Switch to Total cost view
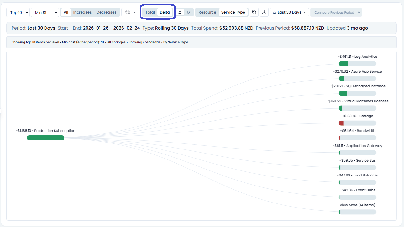Image resolution: width=404 pixels, height=227 pixels. coord(150,12)
